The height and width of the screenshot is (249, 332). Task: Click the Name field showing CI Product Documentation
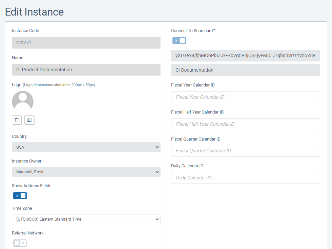pos(86,70)
